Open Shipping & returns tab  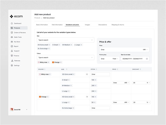coord(118,25)
